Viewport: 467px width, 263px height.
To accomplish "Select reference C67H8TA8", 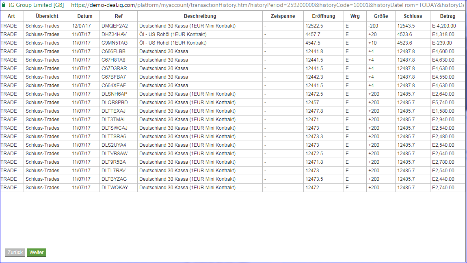I will coord(113,60).
